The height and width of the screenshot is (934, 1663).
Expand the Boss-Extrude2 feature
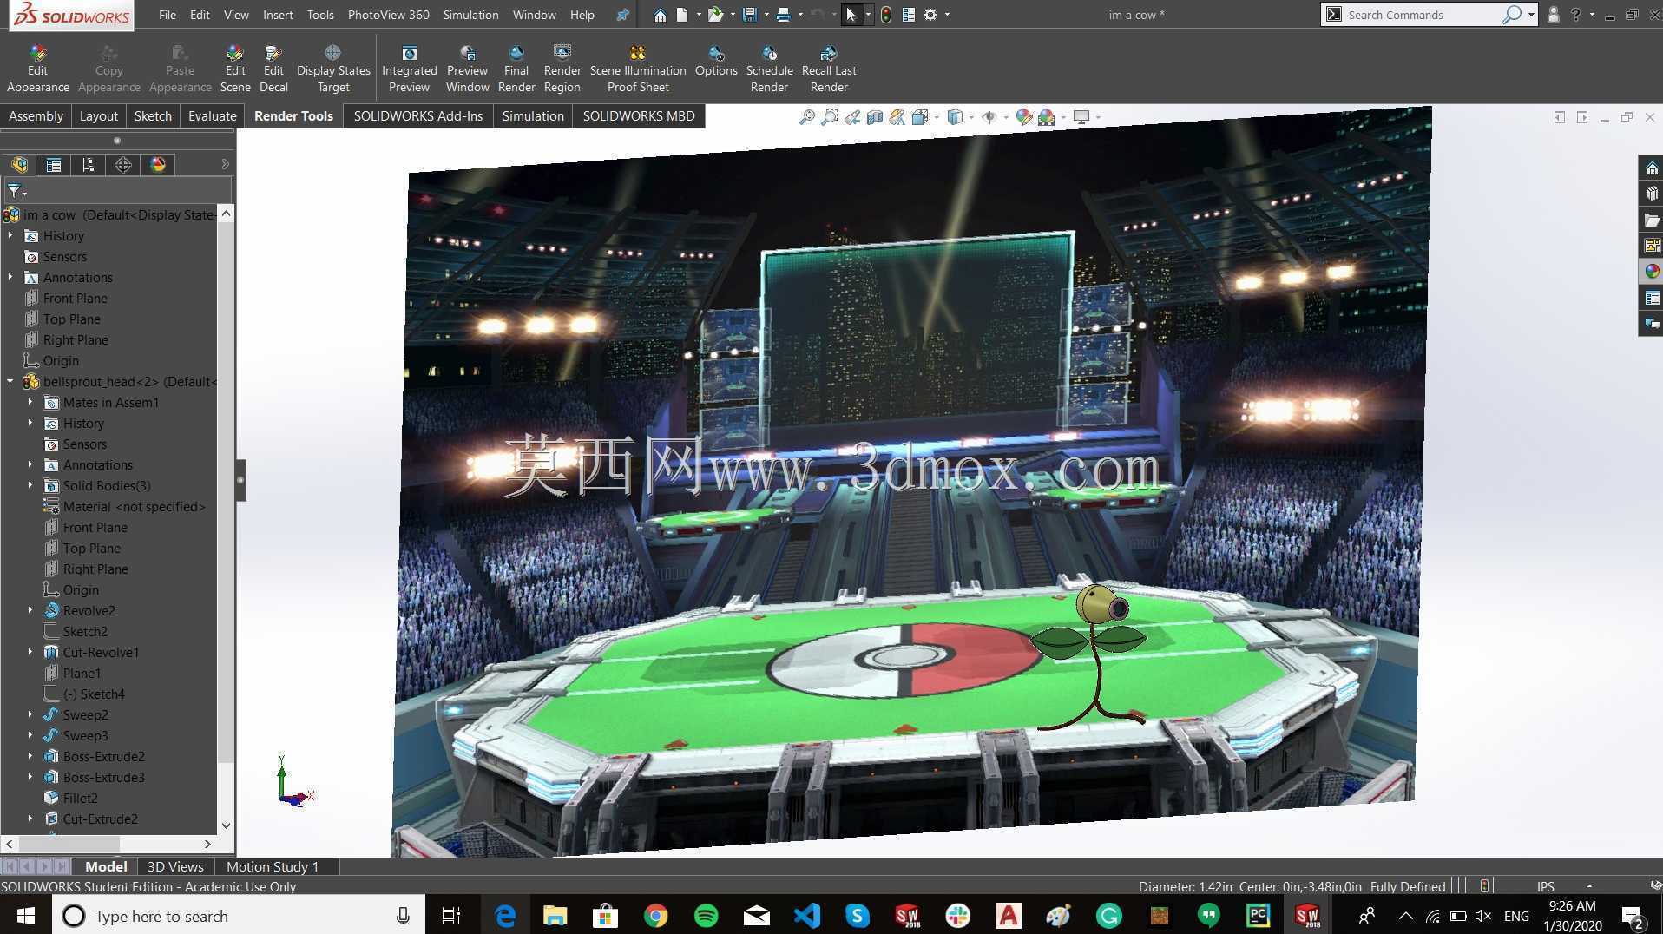tap(30, 756)
